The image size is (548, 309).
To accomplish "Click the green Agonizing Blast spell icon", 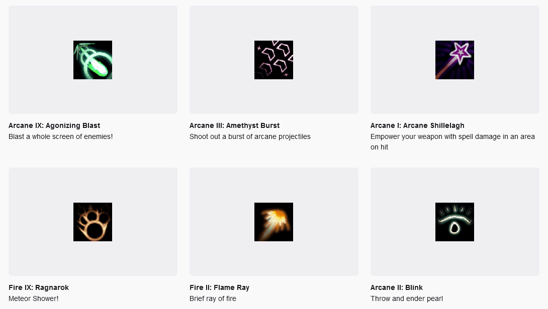I will click(93, 60).
